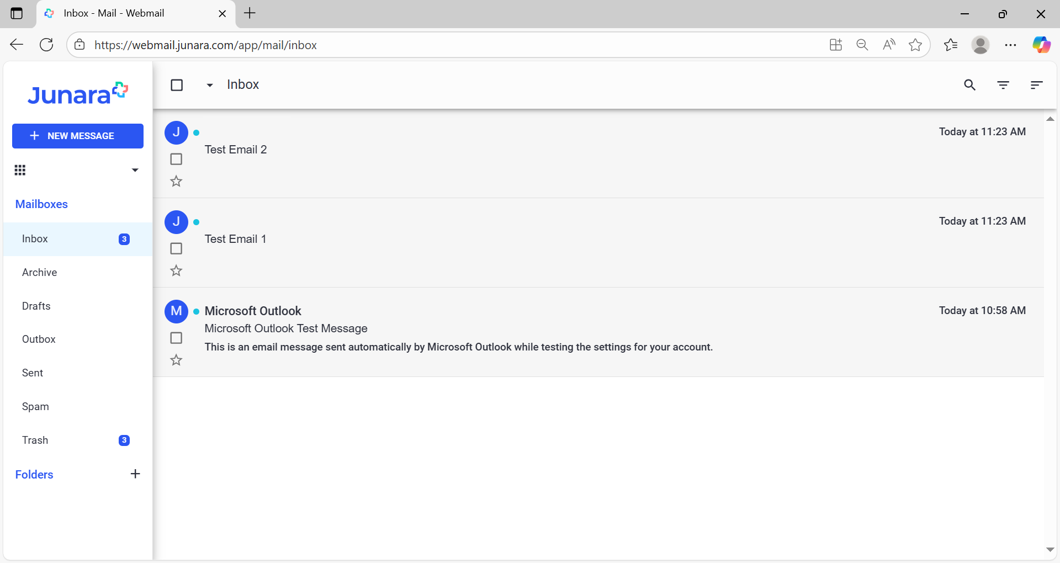
Task: Close the Inbox - Mail - Webmail tab
Action: (222, 14)
